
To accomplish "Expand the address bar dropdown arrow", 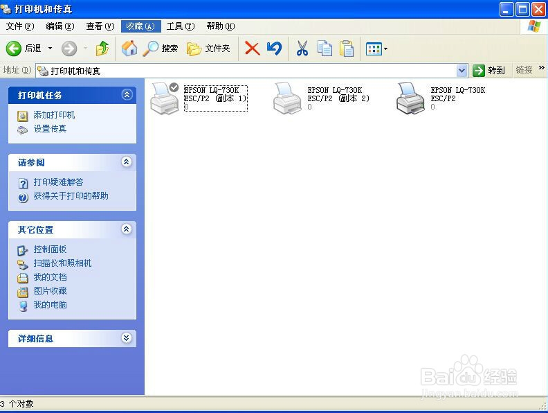I will (x=462, y=71).
